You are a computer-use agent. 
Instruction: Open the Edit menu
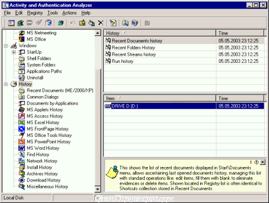(x=19, y=13)
